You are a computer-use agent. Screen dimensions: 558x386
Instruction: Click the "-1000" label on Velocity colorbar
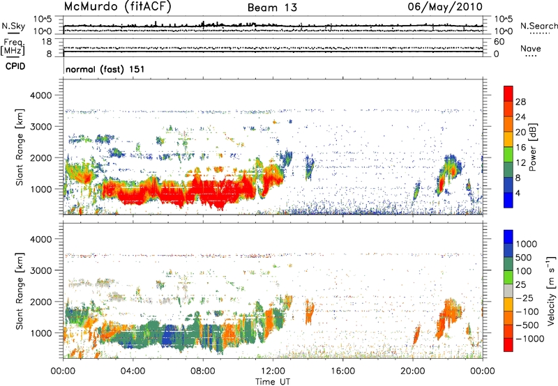[x=529, y=339]
